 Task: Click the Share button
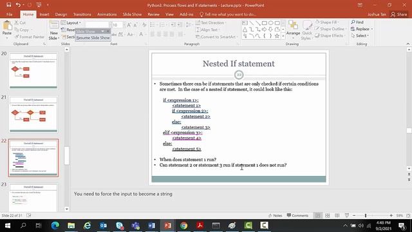click(398, 14)
